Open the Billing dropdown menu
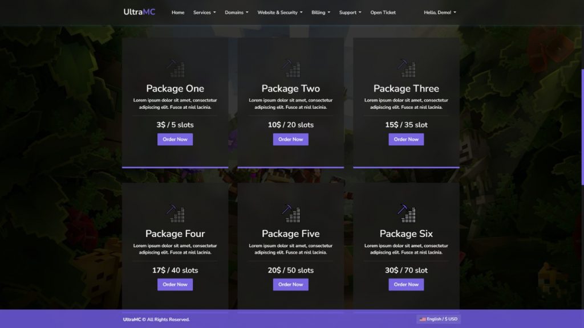This screenshot has width=584, height=328. tap(321, 13)
